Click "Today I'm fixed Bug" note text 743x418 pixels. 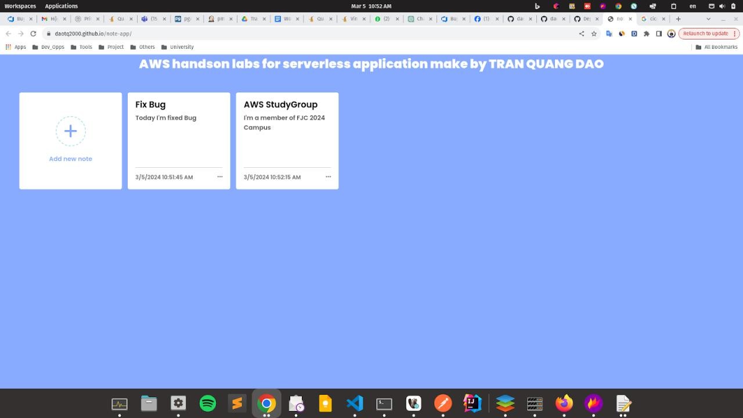click(166, 117)
